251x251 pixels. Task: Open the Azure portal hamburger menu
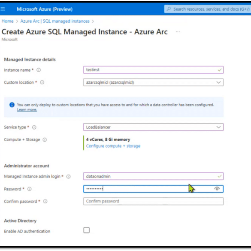click(3, 9)
